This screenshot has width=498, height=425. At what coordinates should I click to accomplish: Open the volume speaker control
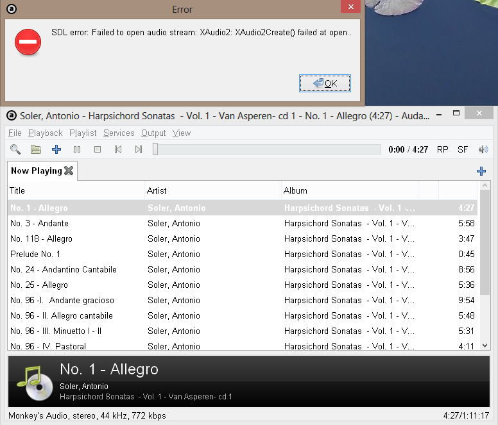(483, 149)
